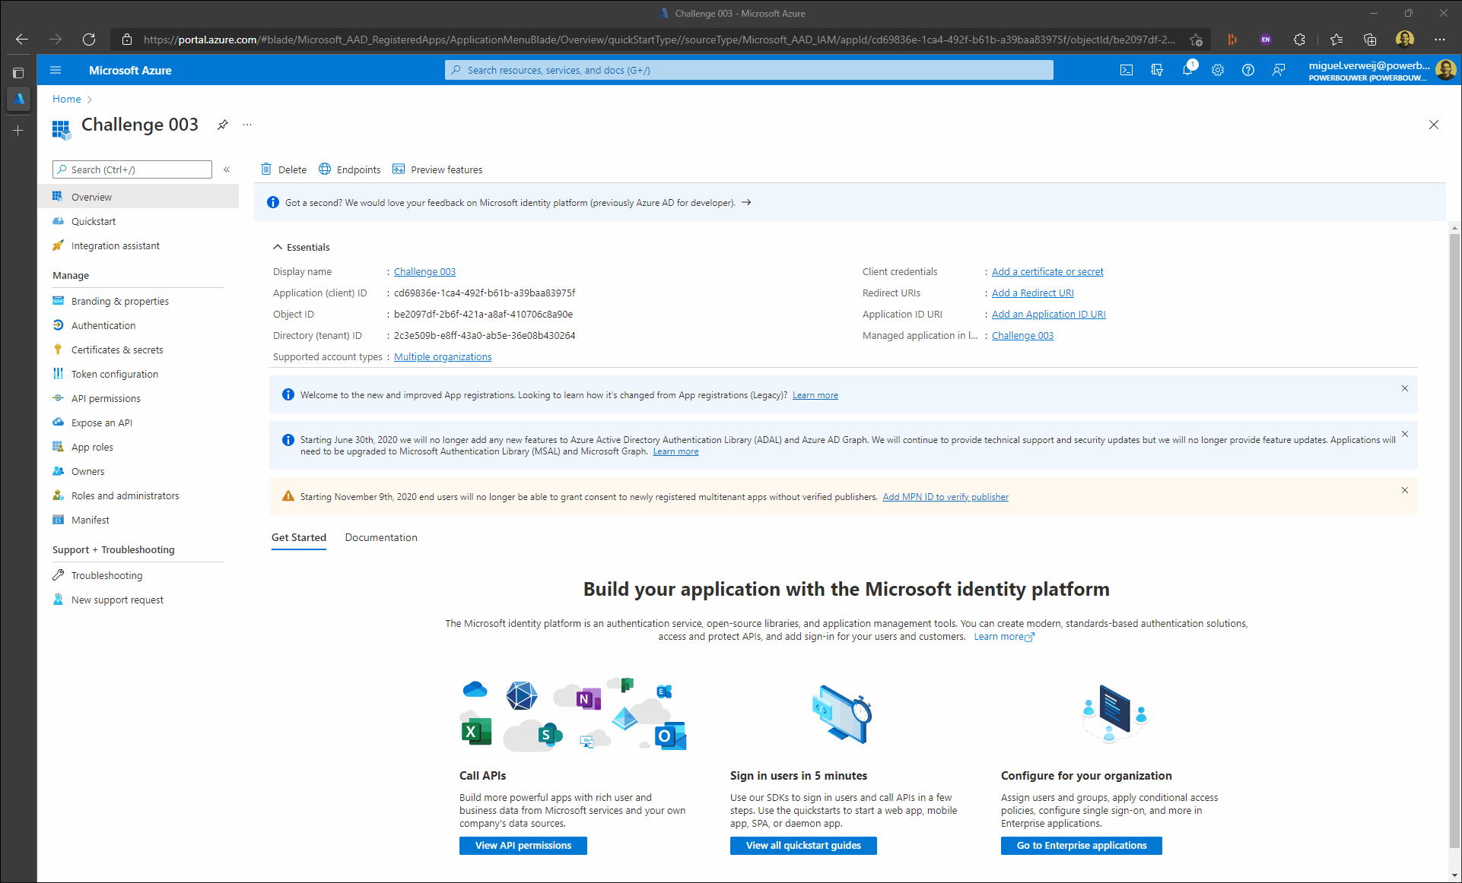Click Learn more identity platform external link
1462x883 pixels.
(x=1004, y=637)
